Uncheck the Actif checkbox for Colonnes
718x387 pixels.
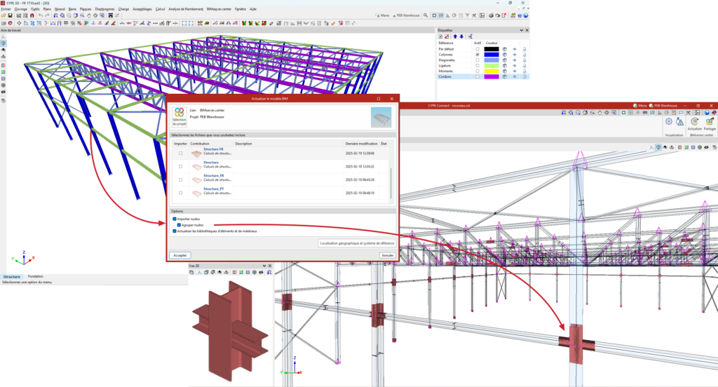(x=477, y=55)
